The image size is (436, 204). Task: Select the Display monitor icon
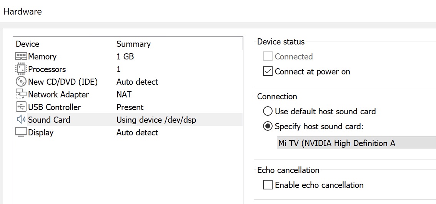(21, 132)
